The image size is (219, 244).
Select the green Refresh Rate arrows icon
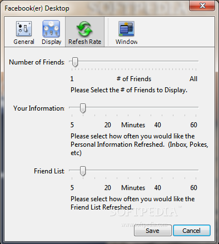[84, 29]
